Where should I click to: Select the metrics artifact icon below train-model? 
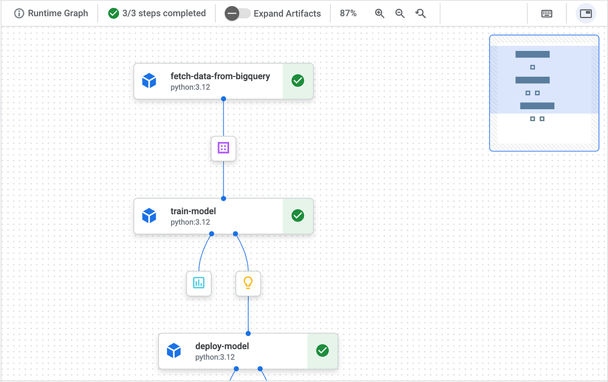click(x=198, y=283)
